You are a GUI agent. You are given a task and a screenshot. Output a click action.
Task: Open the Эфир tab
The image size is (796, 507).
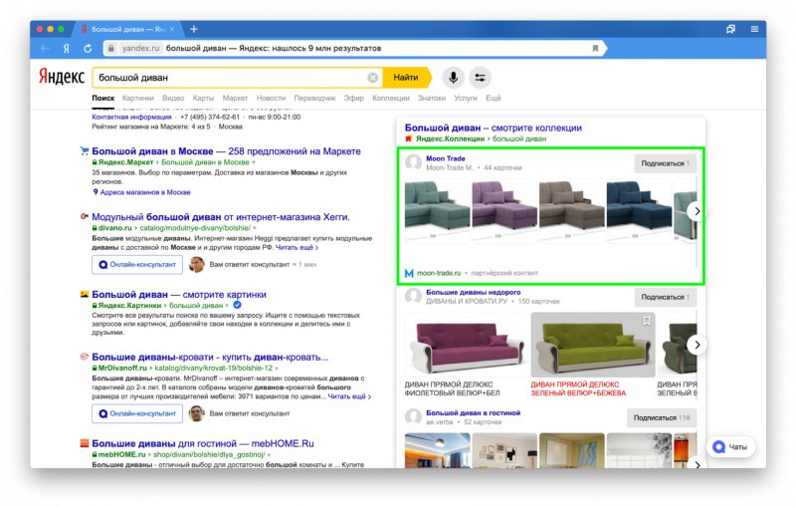coord(354,98)
